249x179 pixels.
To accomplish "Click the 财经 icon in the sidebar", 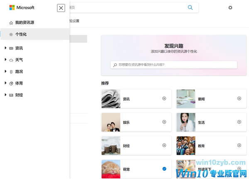I will 11,95.
